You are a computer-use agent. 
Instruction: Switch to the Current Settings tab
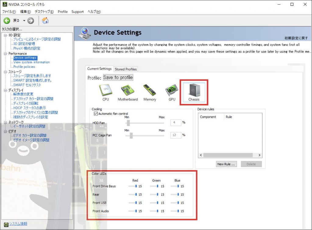click(x=99, y=69)
